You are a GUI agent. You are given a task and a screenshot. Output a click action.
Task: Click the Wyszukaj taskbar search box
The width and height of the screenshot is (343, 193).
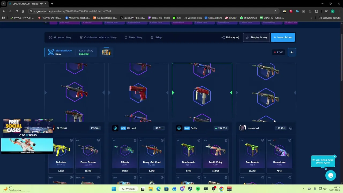click(x=128, y=189)
